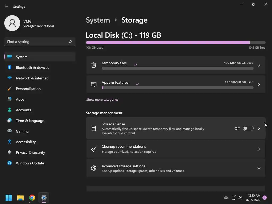Screen dimensions: 272x204
Task: Click the Settings back arrow
Action: [x=6, y=6]
